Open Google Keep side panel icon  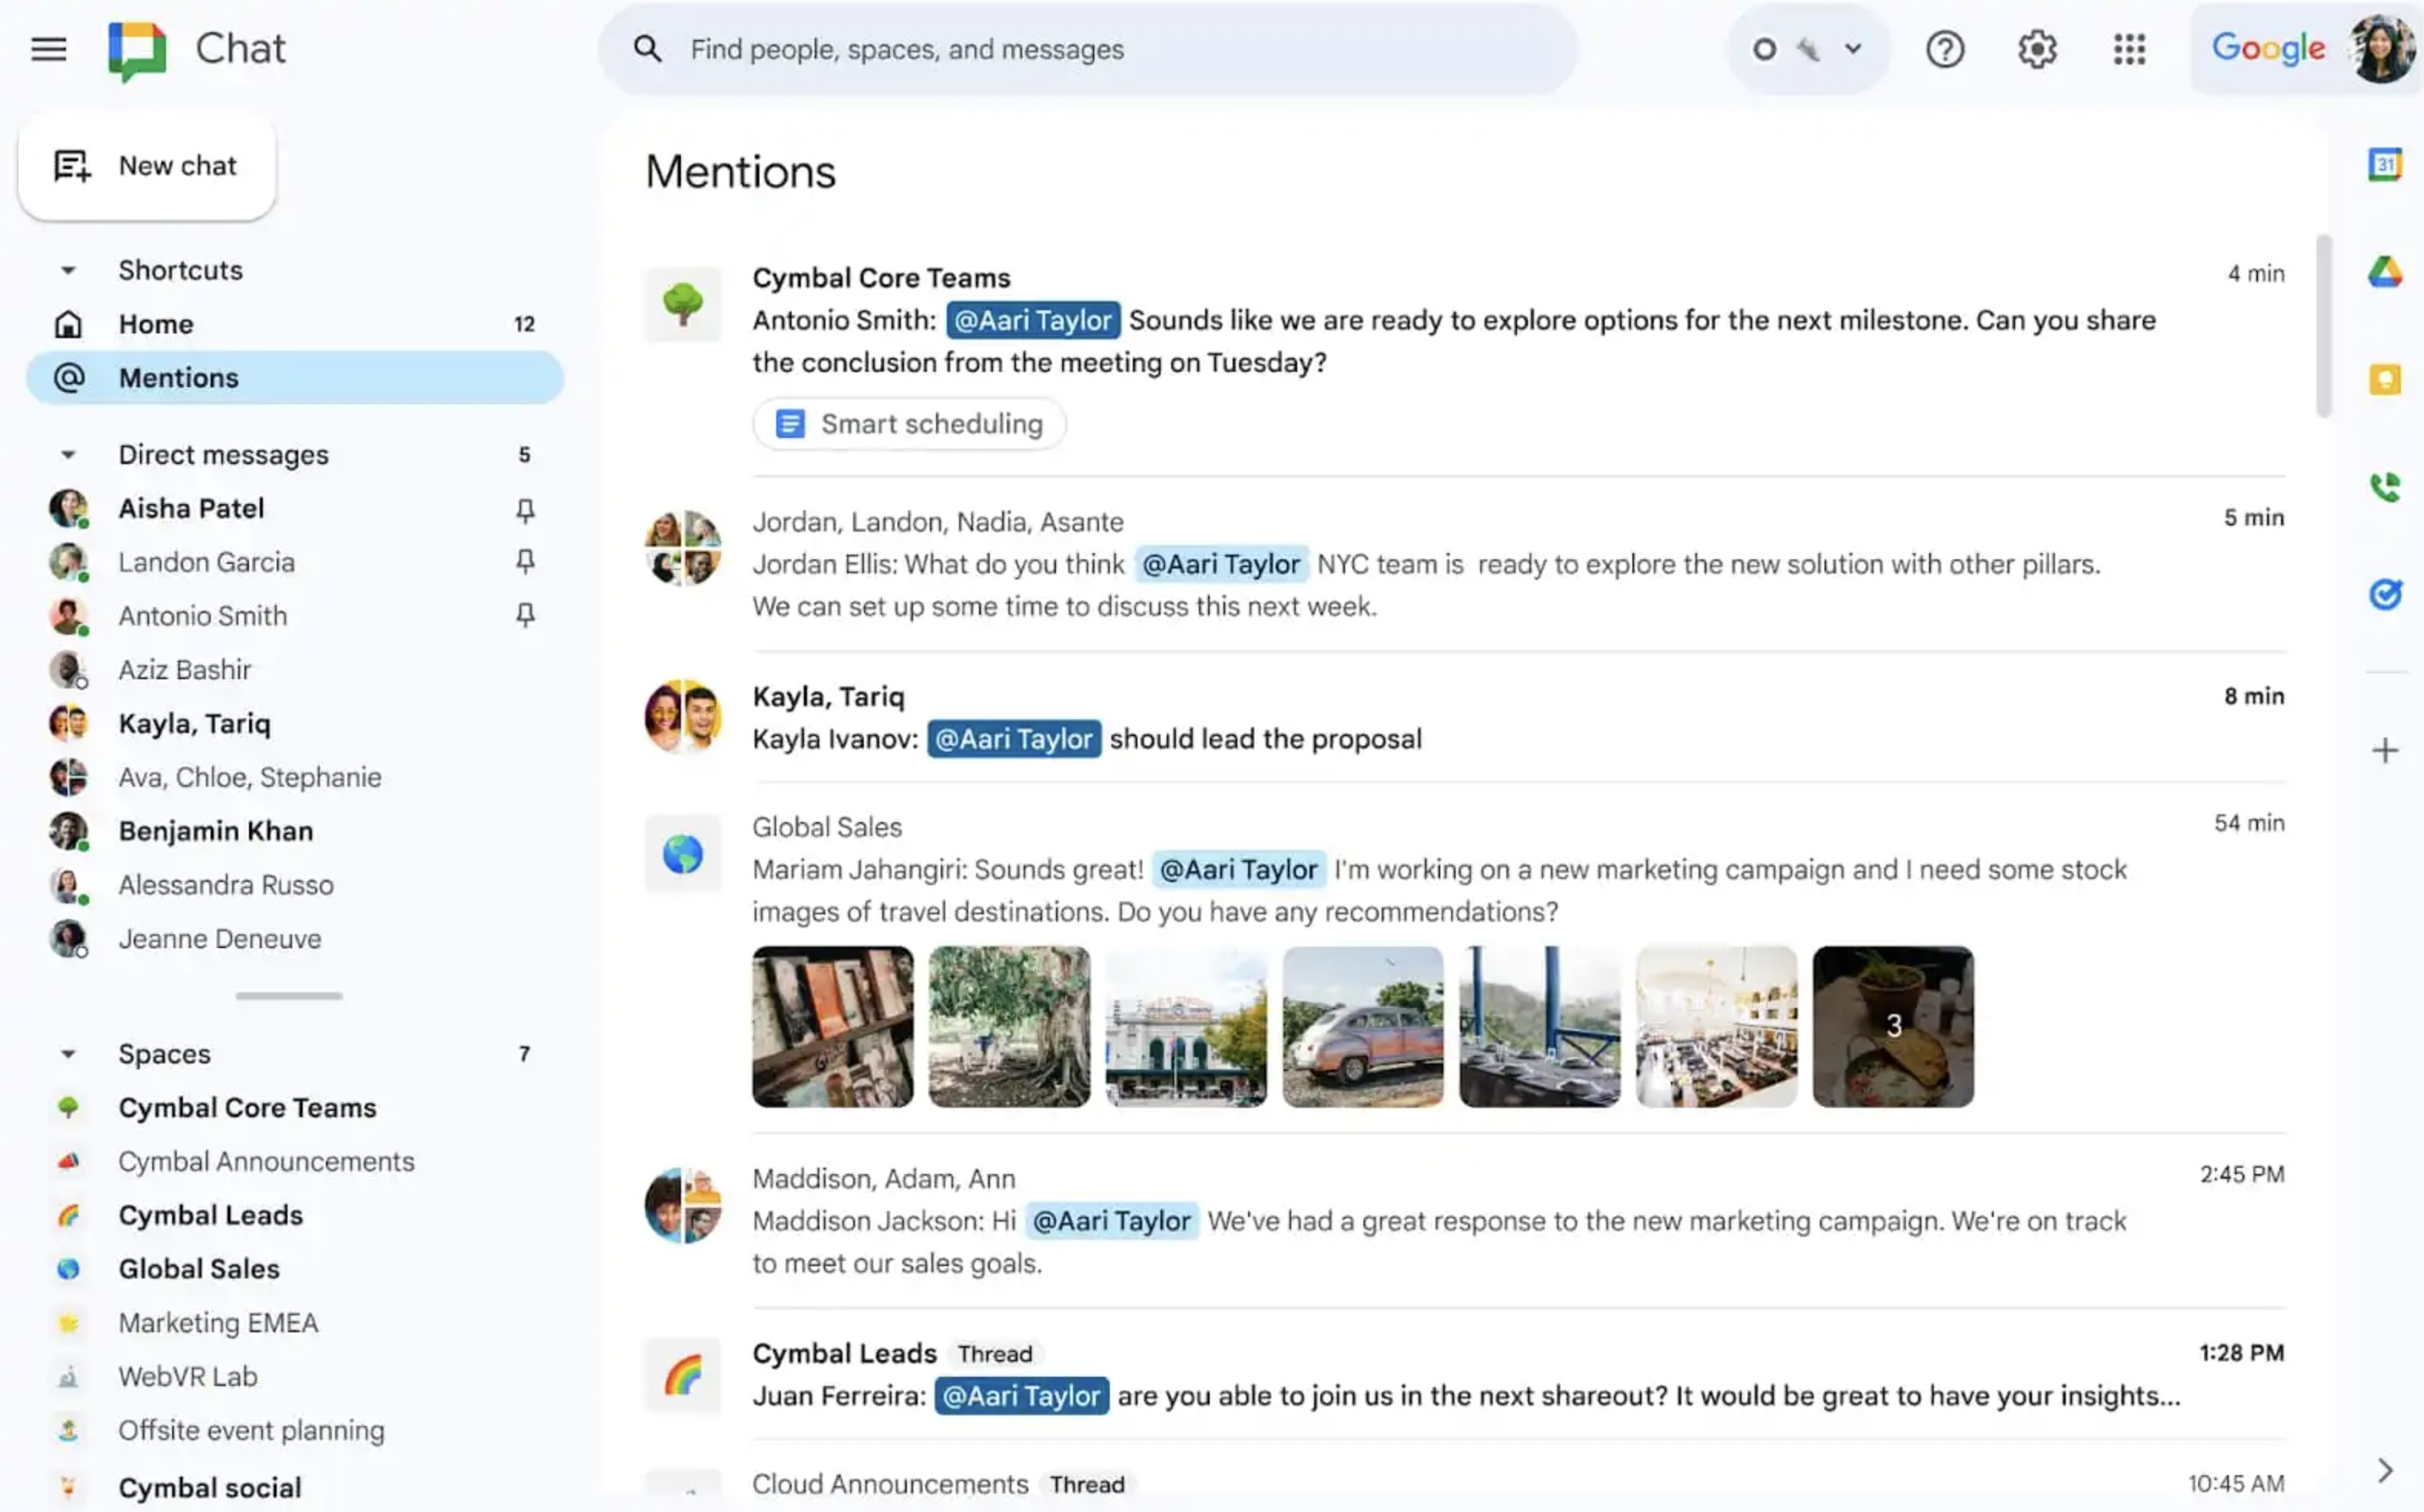click(x=2384, y=380)
